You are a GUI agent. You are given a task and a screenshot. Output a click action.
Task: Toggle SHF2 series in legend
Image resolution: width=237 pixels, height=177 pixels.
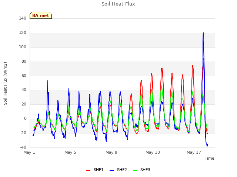pyautogui.click(x=118, y=170)
